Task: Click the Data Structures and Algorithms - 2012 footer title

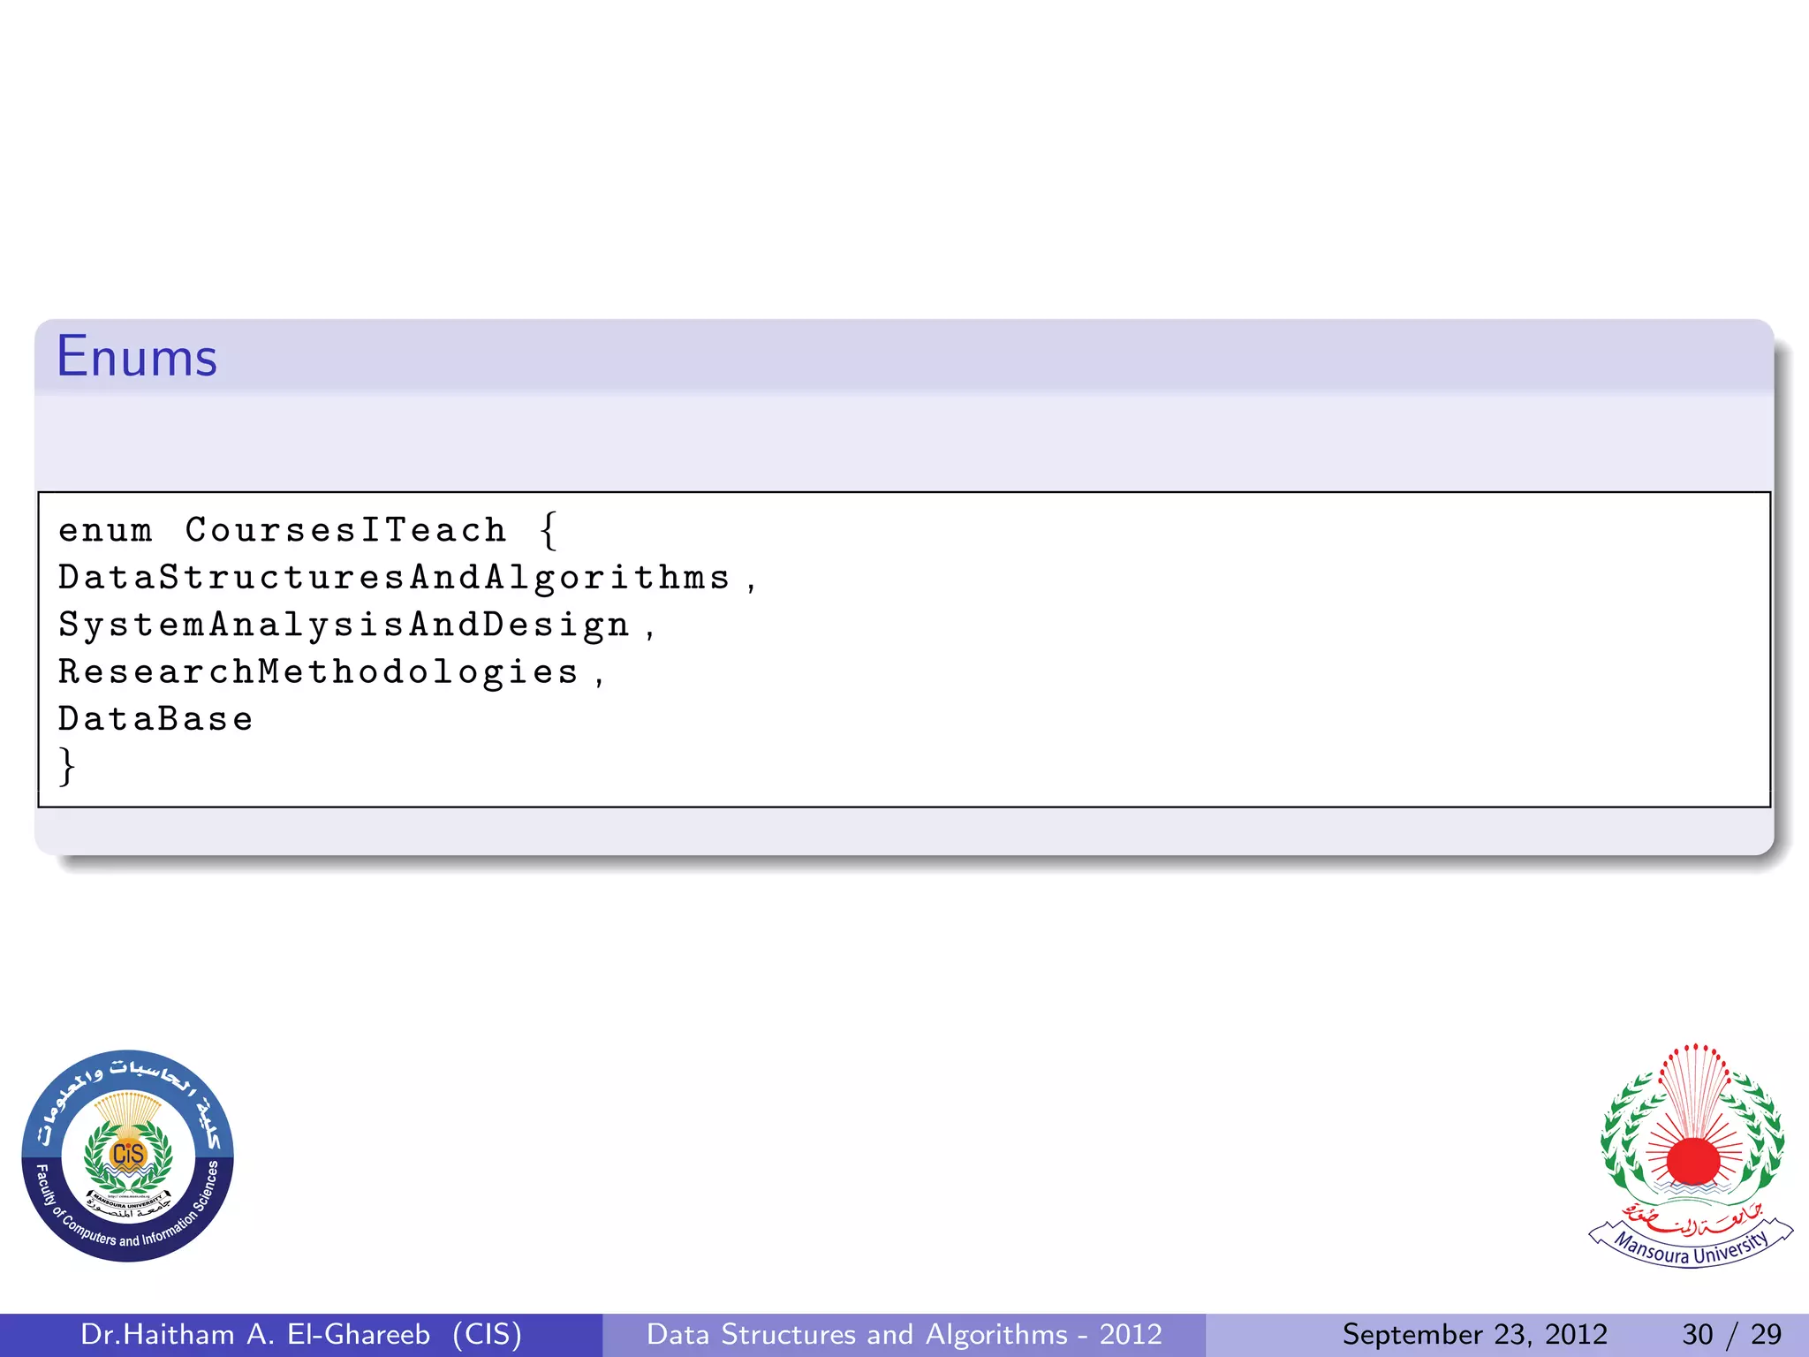Action: [904, 1334]
